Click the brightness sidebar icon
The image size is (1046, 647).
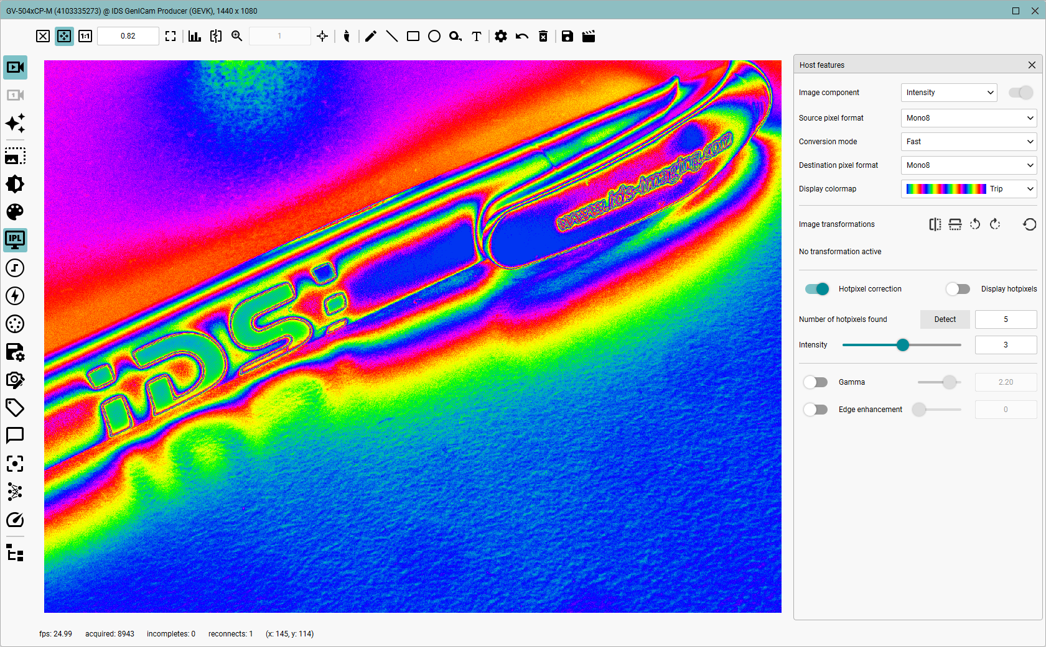point(15,184)
